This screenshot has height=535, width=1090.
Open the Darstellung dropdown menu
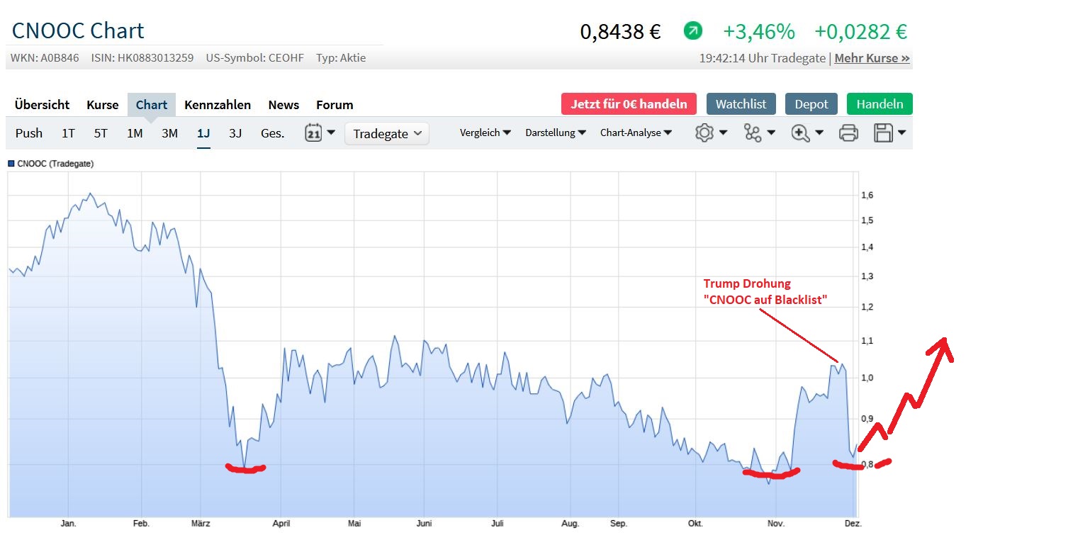coord(555,133)
